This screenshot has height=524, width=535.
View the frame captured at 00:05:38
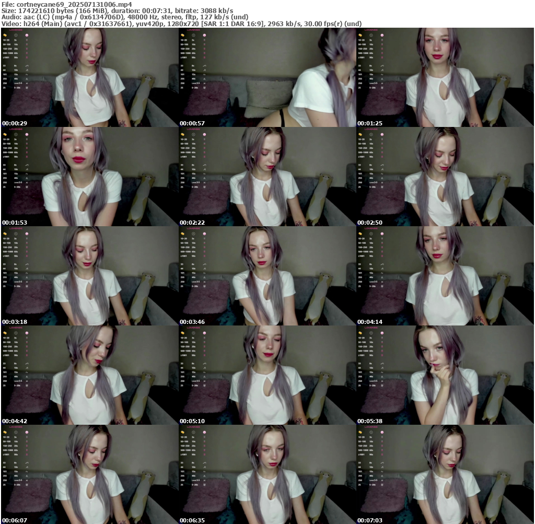point(445,375)
